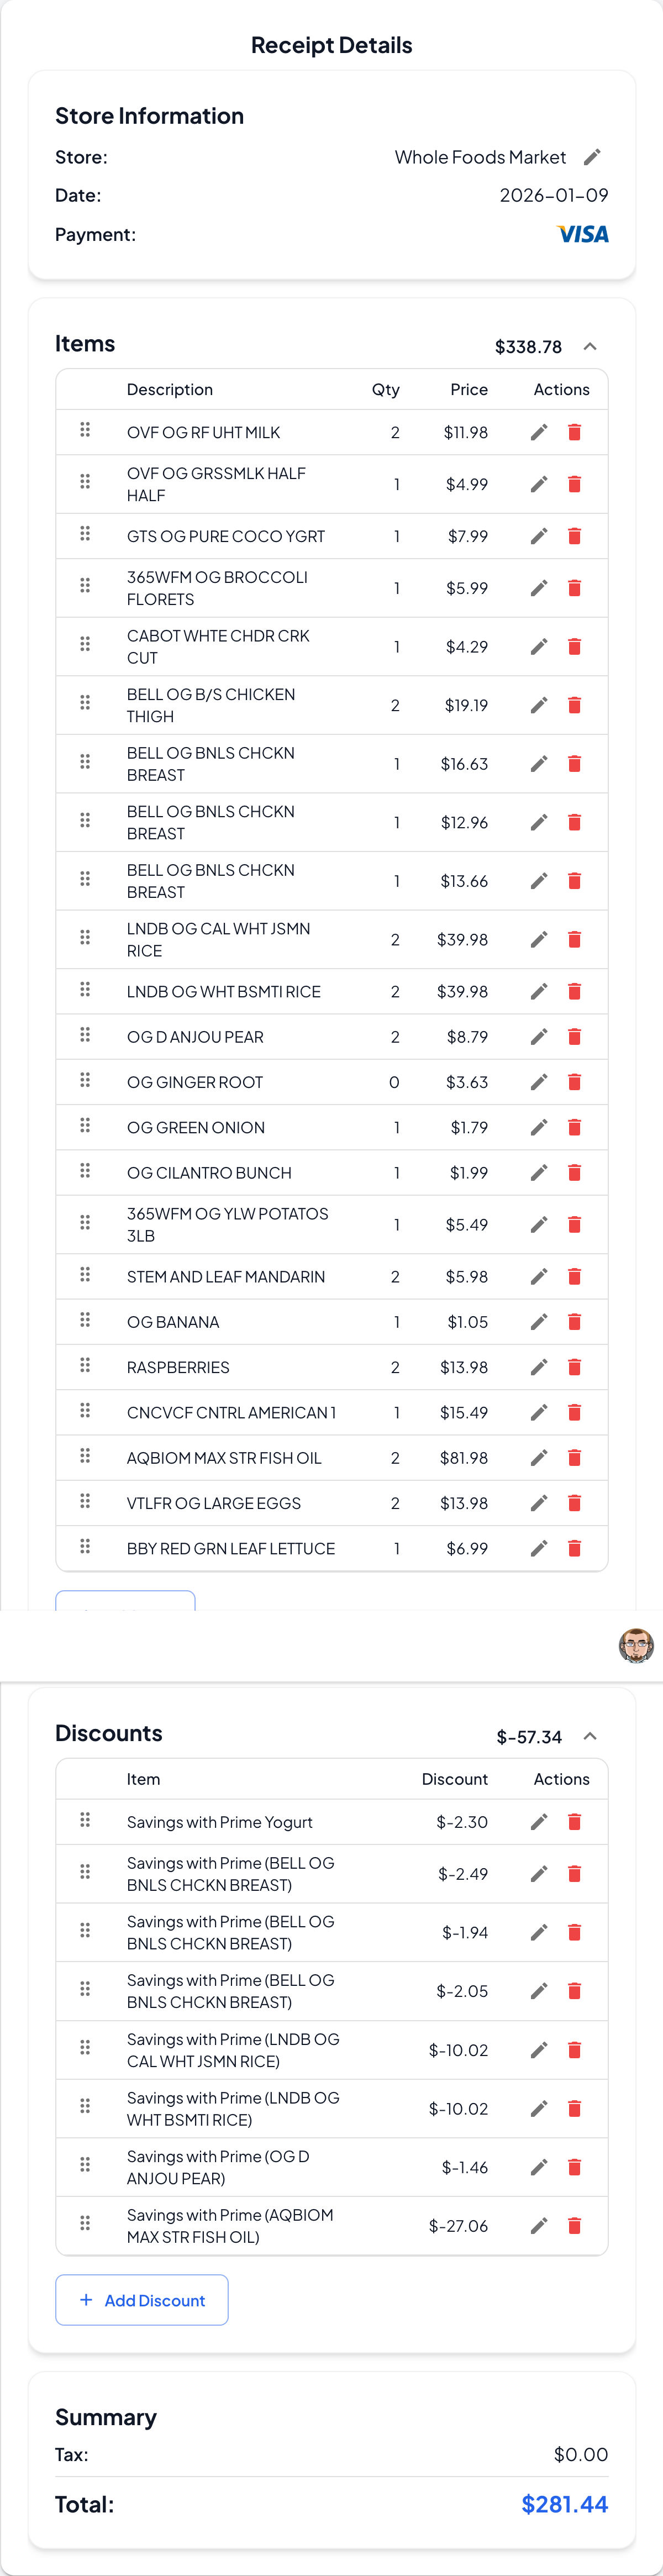This screenshot has width=663, height=2576.
Task: Edit the OVF OG RF UHT MILK item
Action: click(538, 432)
